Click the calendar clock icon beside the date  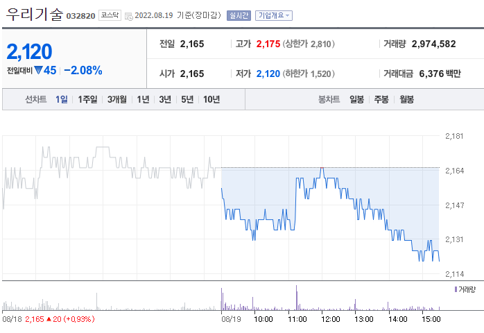[129, 16]
